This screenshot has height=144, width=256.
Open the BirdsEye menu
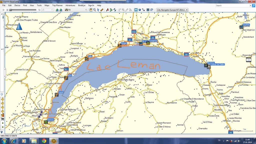pos(82,5)
